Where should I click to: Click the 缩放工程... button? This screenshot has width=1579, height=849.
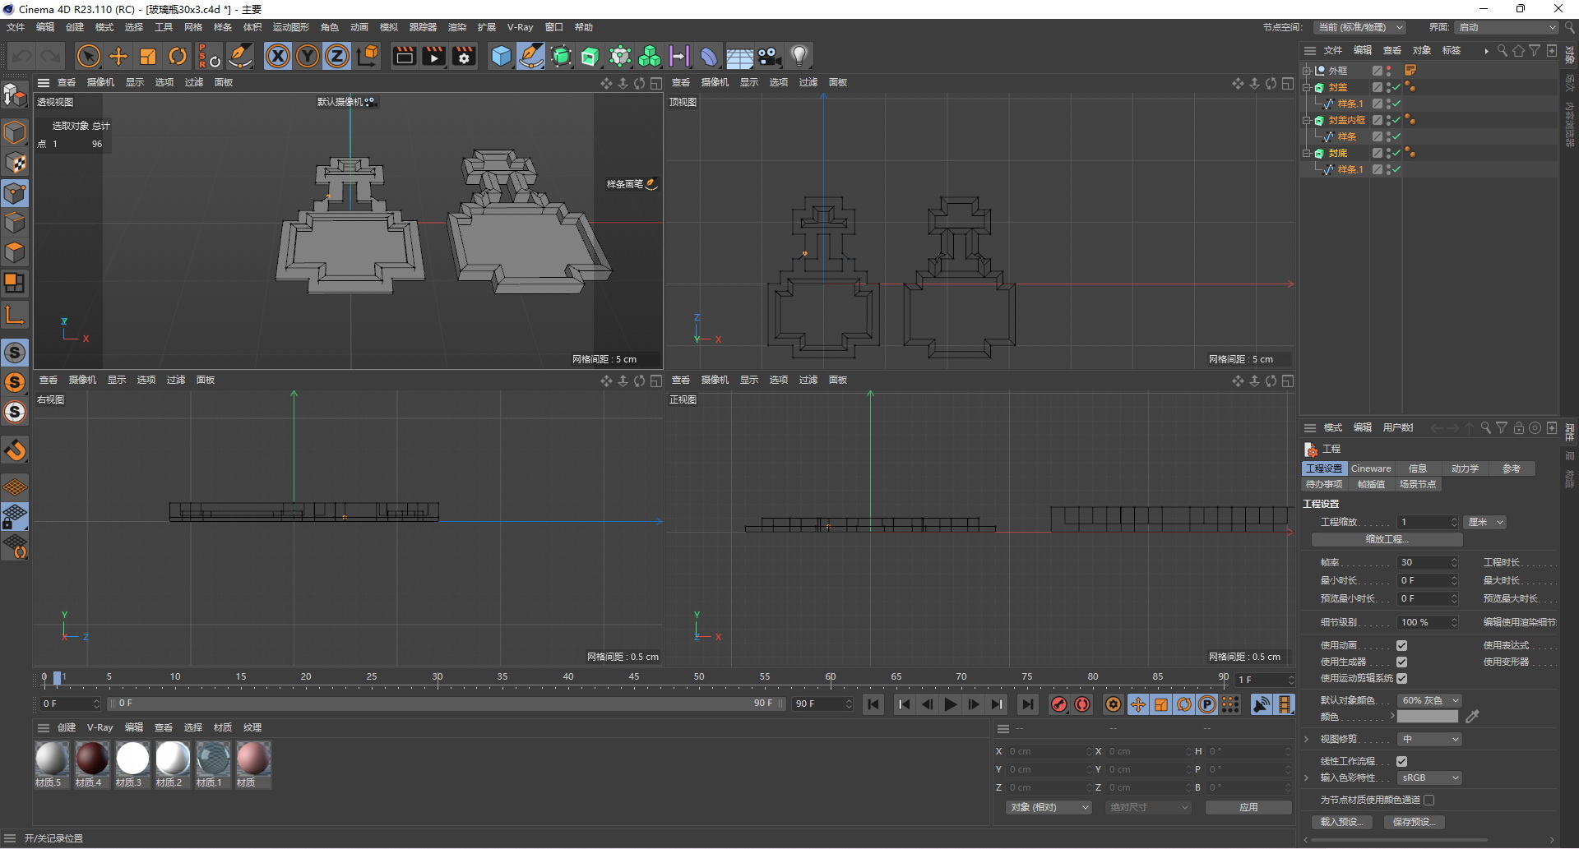(x=1387, y=539)
